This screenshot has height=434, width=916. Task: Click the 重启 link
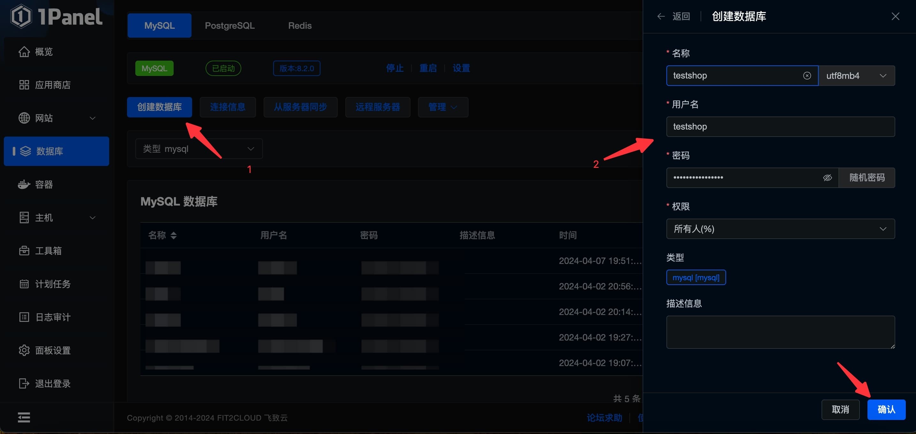pyautogui.click(x=428, y=68)
